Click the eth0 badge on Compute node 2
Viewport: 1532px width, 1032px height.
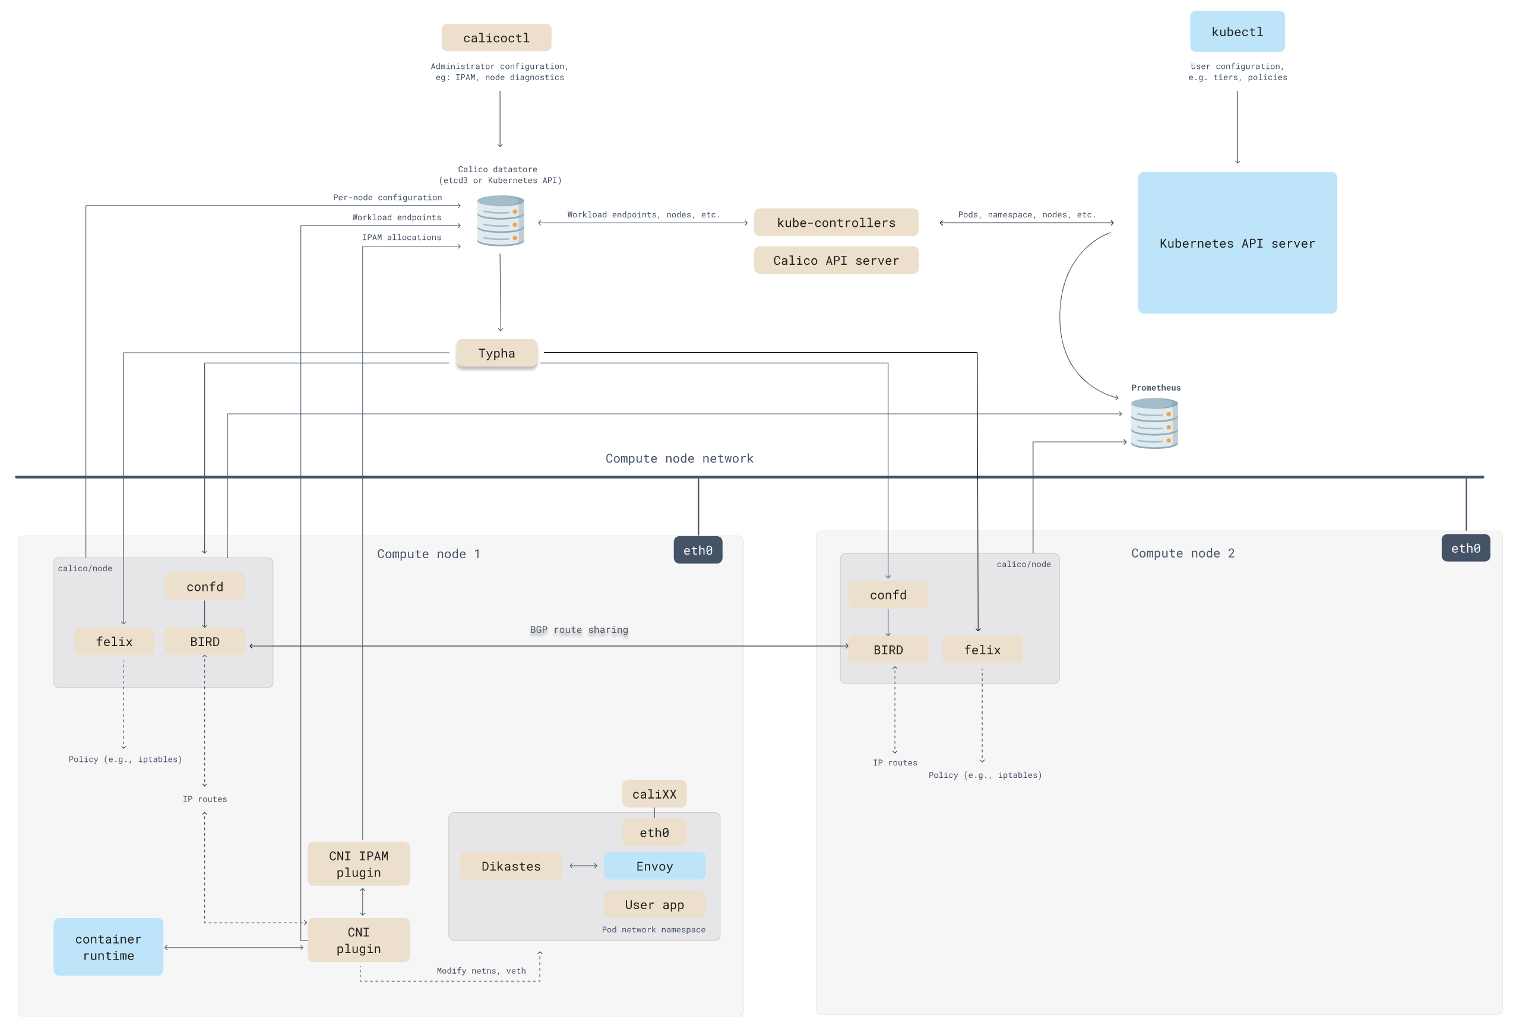(1465, 548)
